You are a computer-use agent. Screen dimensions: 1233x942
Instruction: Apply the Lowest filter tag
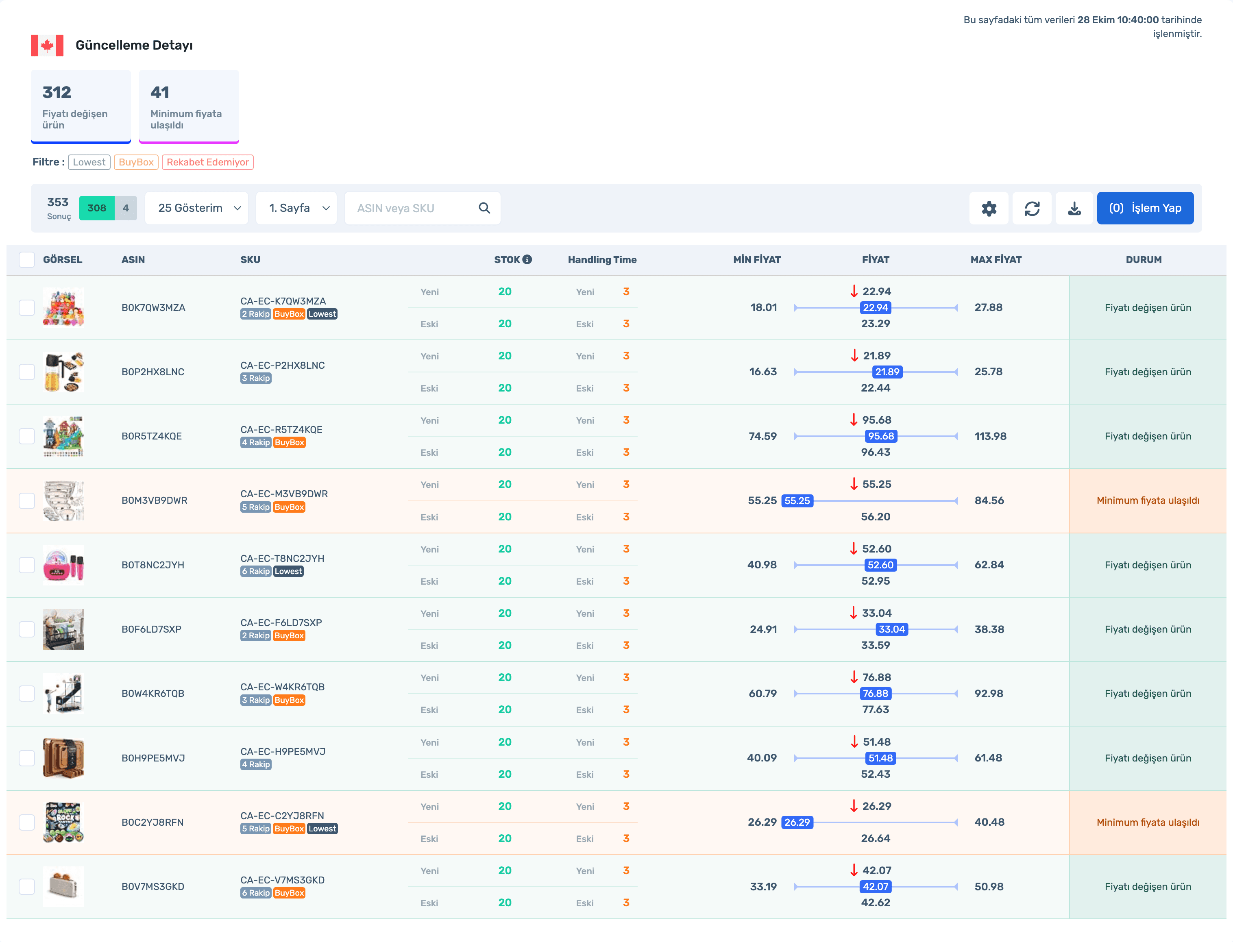tap(89, 162)
